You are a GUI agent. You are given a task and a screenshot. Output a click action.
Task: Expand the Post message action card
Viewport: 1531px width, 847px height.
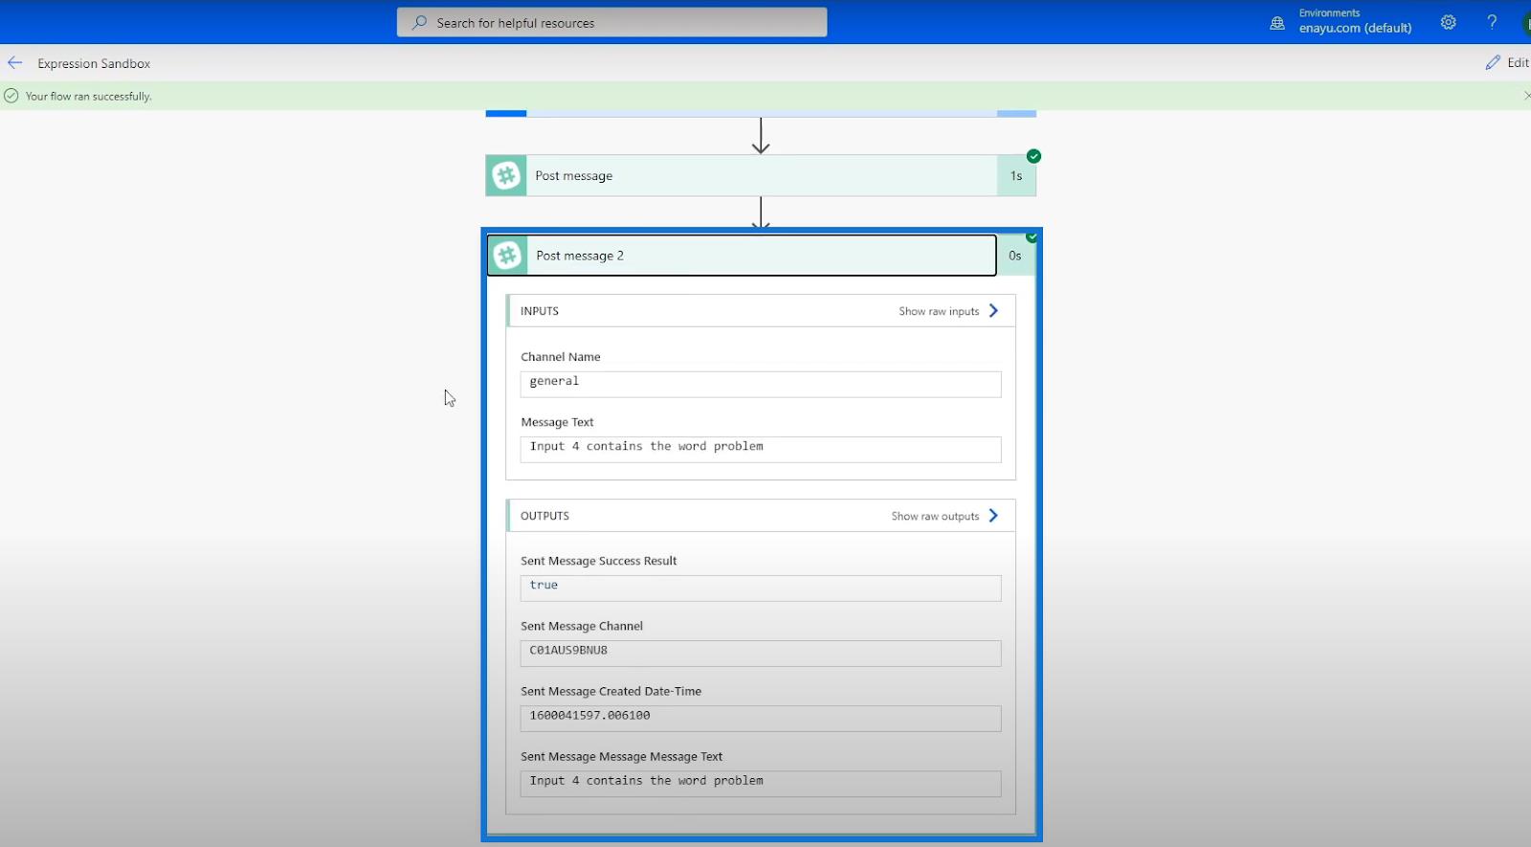coord(761,176)
